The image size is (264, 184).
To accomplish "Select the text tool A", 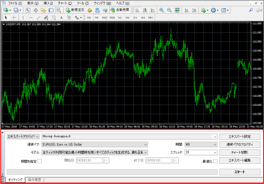I will point(61,17).
